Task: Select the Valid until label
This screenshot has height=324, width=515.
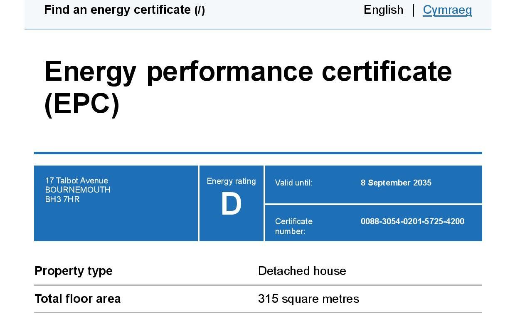Action: [293, 183]
